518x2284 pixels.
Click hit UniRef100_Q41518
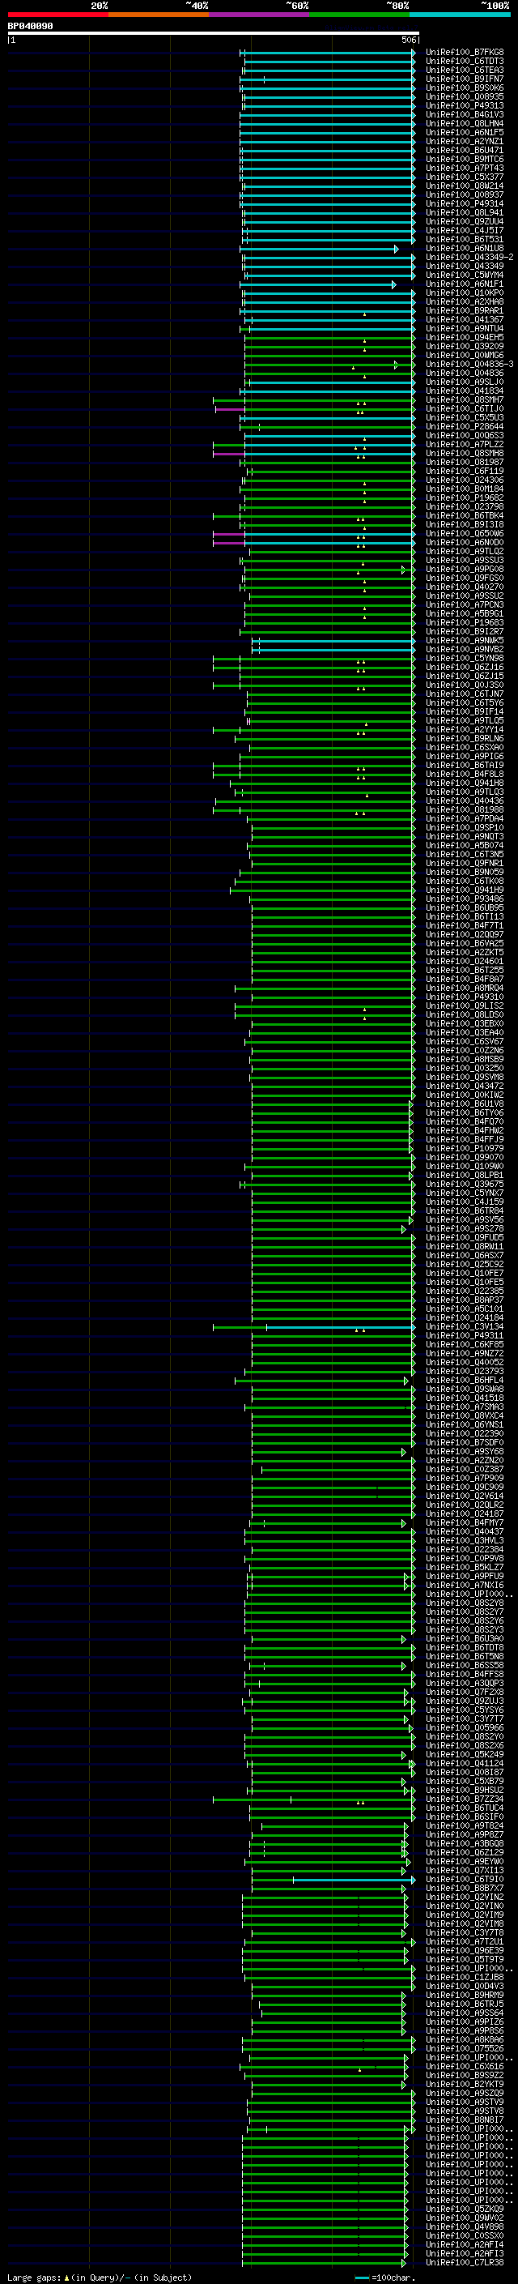(464, 1398)
